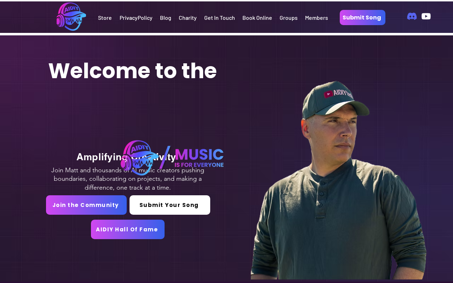Click the Amplifying Creativity subheading
The image size is (453, 283).
click(x=126, y=157)
